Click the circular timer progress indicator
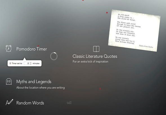The image size is (166, 115). click(54, 56)
